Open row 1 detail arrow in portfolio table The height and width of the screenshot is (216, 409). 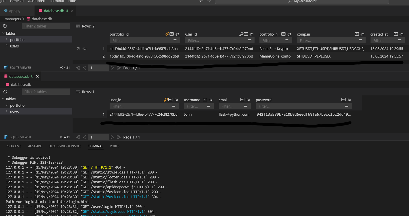click(x=78, y=49)
